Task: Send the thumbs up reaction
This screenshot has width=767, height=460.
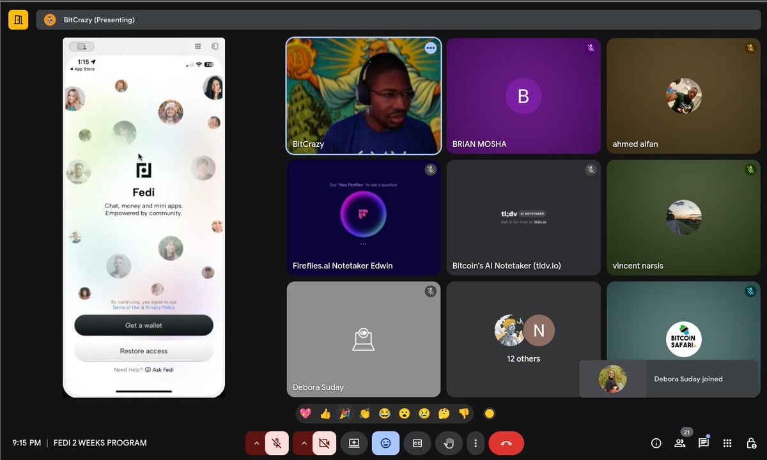Action: 325,413
